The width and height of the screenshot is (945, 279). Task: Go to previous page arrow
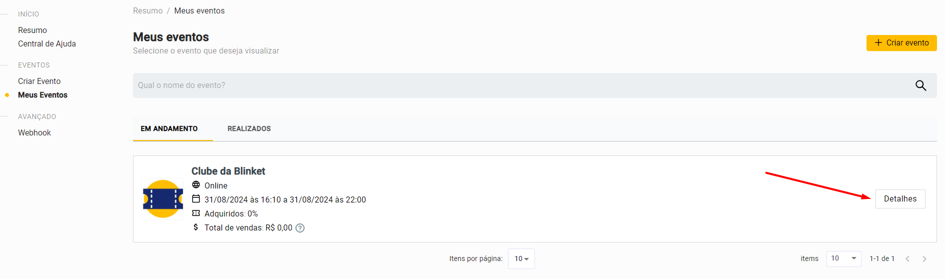point(907,258)
